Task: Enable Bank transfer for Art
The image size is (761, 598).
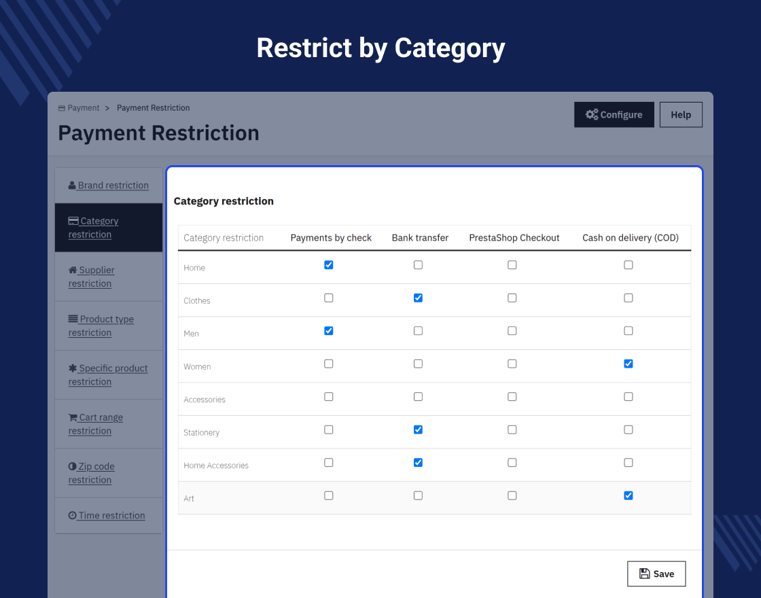Action: [x=418, y=496]
